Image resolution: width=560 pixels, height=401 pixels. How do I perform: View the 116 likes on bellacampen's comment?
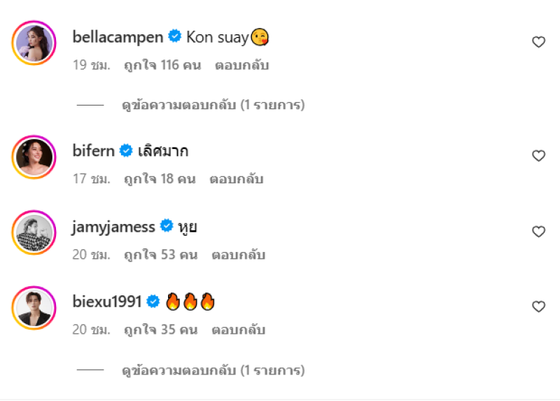162,66
